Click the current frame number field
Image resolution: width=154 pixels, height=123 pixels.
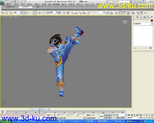(134, 118)
